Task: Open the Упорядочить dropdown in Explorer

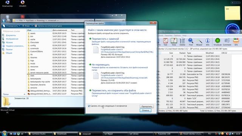Action: [x=12, y=26]
